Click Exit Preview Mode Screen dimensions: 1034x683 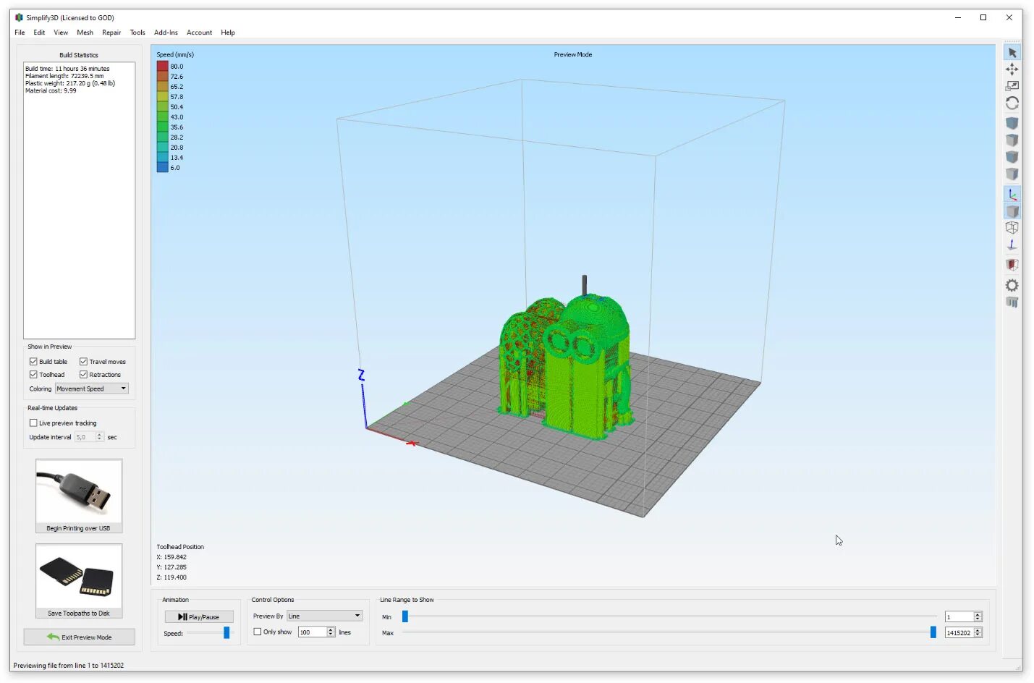point(79,637)
